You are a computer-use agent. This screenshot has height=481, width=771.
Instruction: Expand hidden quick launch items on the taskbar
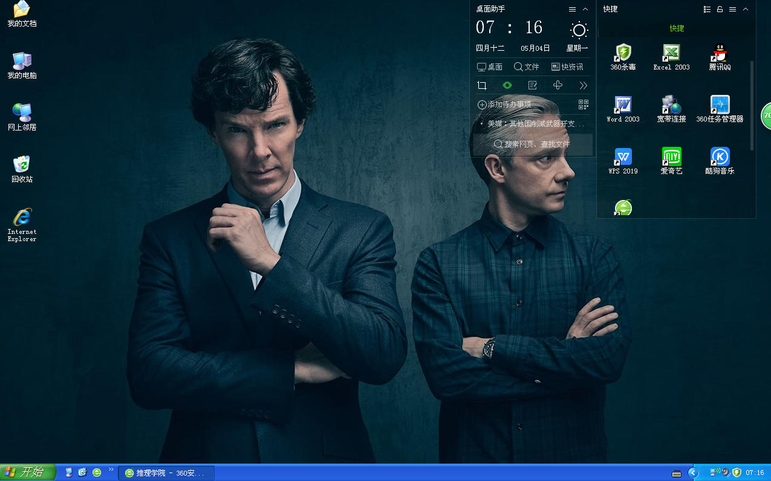(111, 469)
